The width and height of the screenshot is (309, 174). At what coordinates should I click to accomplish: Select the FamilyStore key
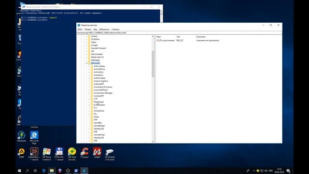99,111
